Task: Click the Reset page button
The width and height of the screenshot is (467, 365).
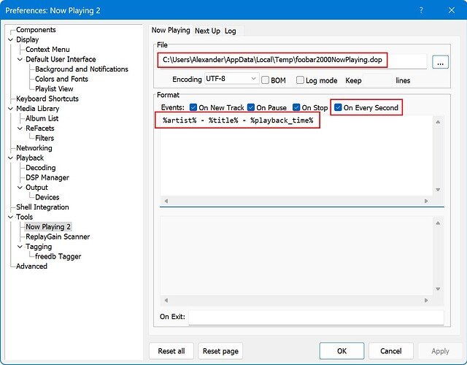Action: point(220,351)
